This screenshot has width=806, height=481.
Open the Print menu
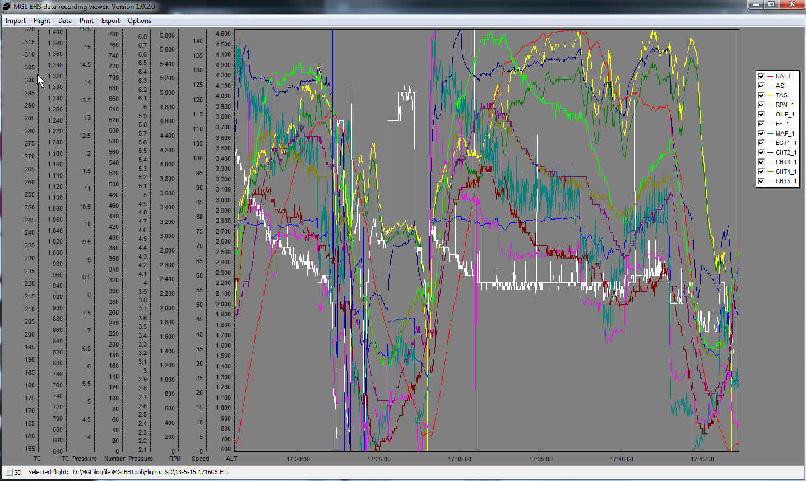point(86,21)
